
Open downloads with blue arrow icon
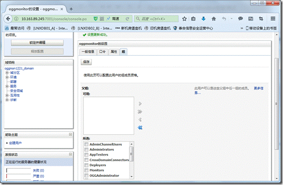point(203,19)
